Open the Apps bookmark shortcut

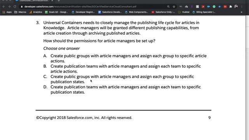7,12
